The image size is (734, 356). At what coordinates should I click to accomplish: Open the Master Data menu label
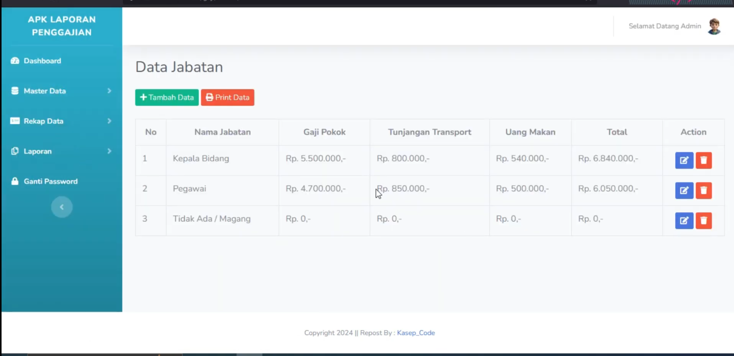click(x=45, y=91)
